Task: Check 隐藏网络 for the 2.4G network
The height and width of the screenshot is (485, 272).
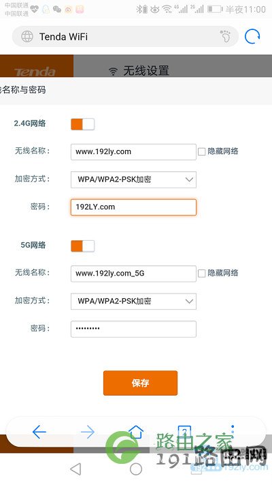Action: click(202, 151)
